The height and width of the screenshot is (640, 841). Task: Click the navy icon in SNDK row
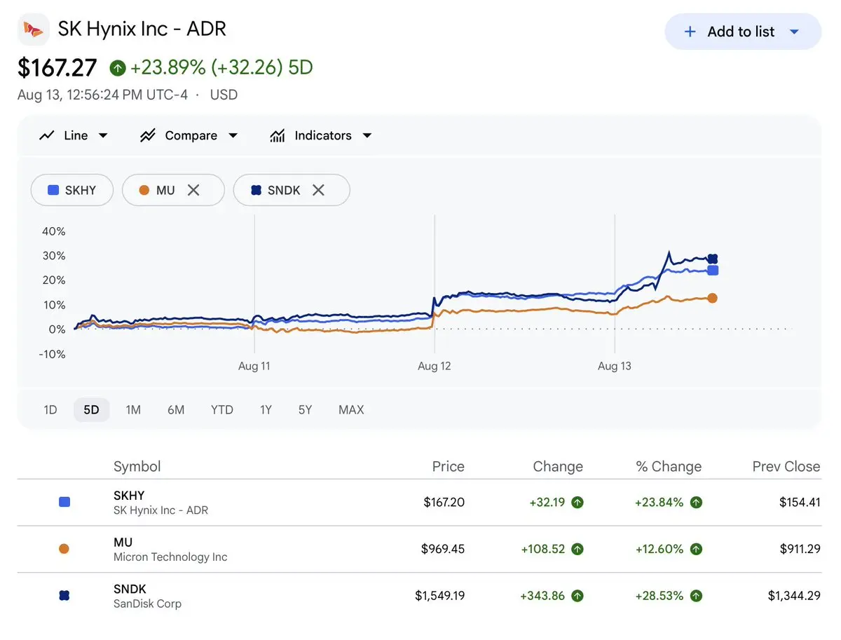pyautogui.click(x=64, y=596)
